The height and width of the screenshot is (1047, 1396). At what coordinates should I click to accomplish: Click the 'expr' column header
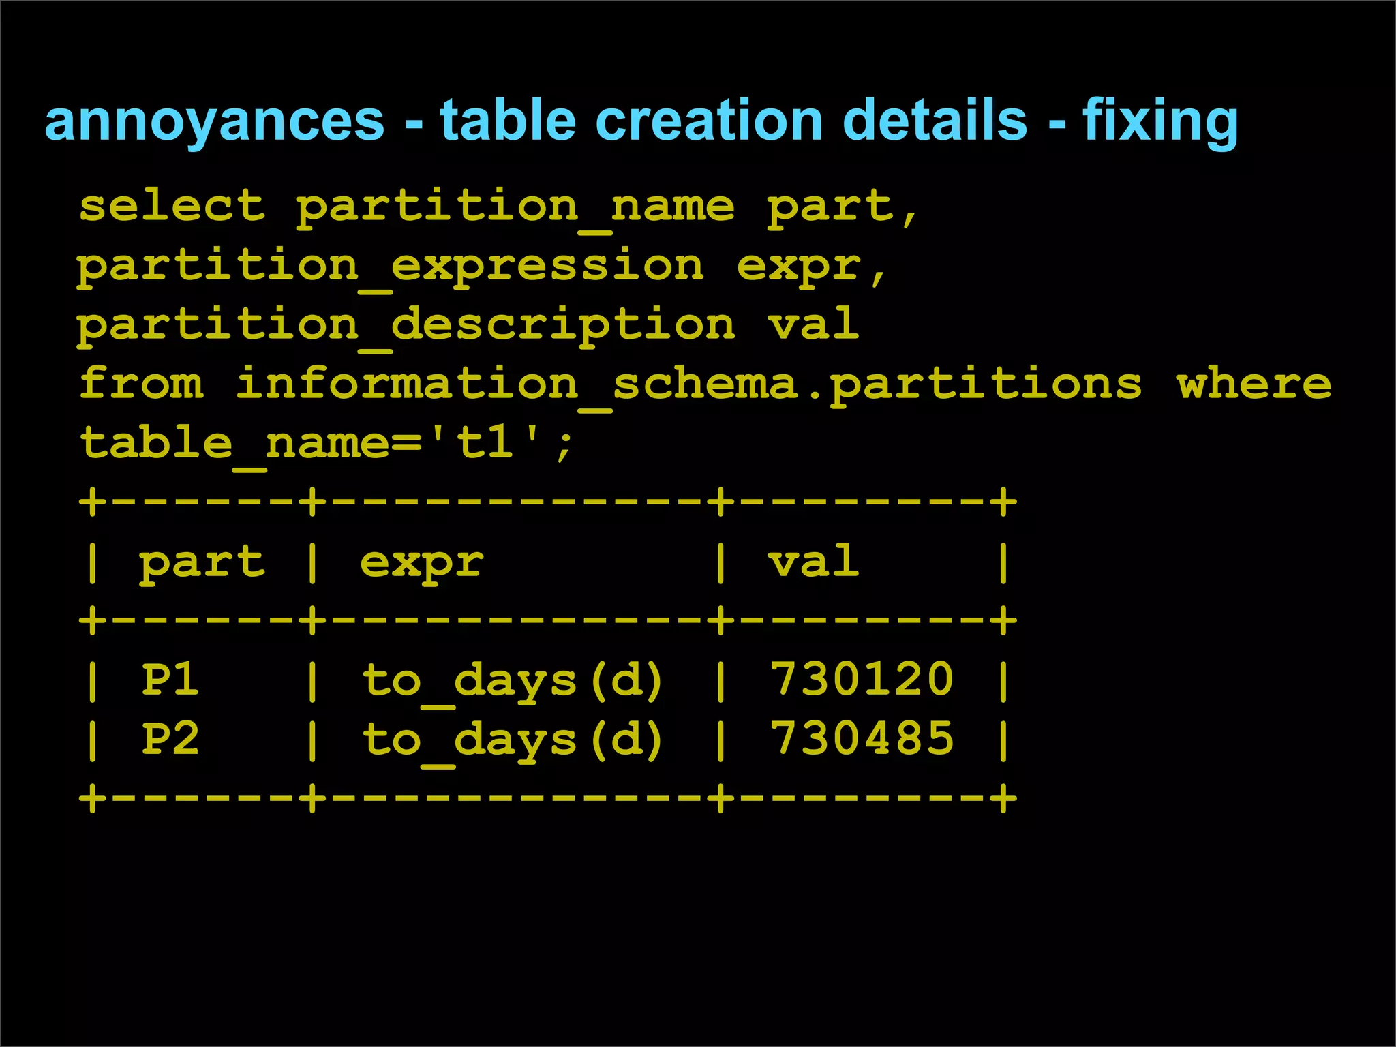421,563
